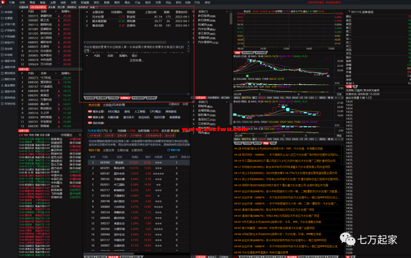Switch to the 近期风口 tab

click(125, 98)
